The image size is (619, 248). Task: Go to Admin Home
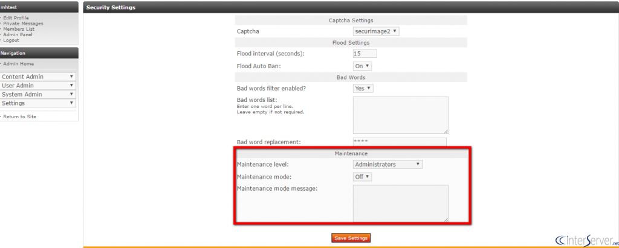(x=19, y=63)
